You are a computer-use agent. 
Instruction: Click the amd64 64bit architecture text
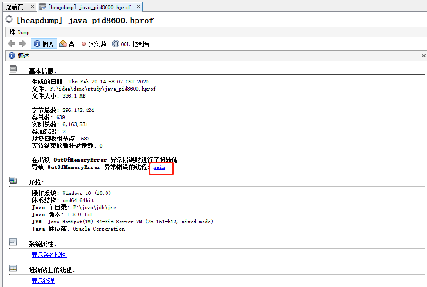(x=78, y=200)
